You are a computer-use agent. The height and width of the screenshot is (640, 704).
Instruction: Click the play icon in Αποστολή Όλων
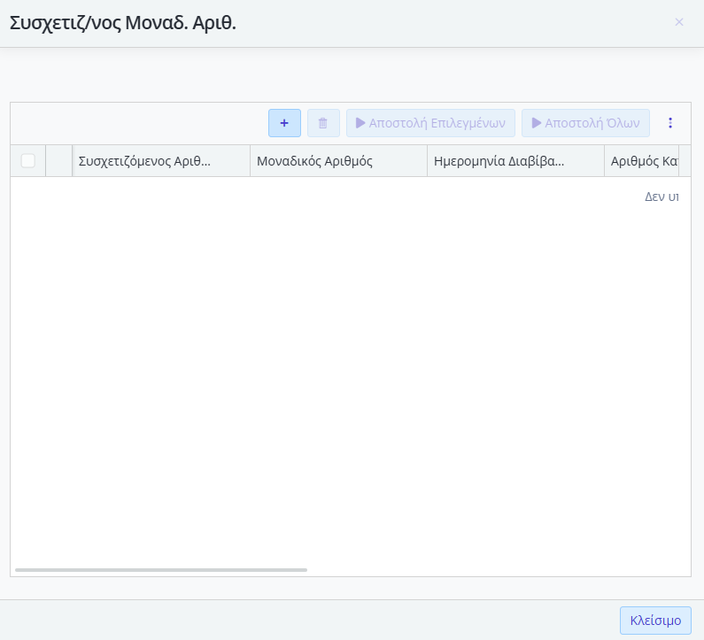click(536, 123)
